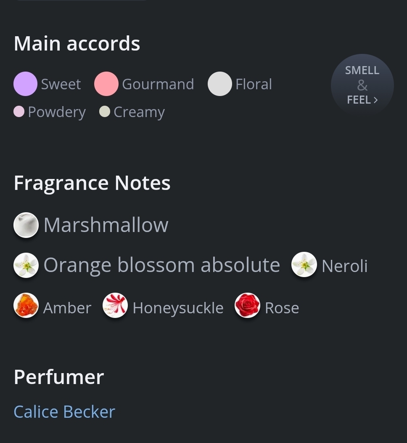Open the Smell & Feel button
The image size is (407, 443).
point(362,85)
